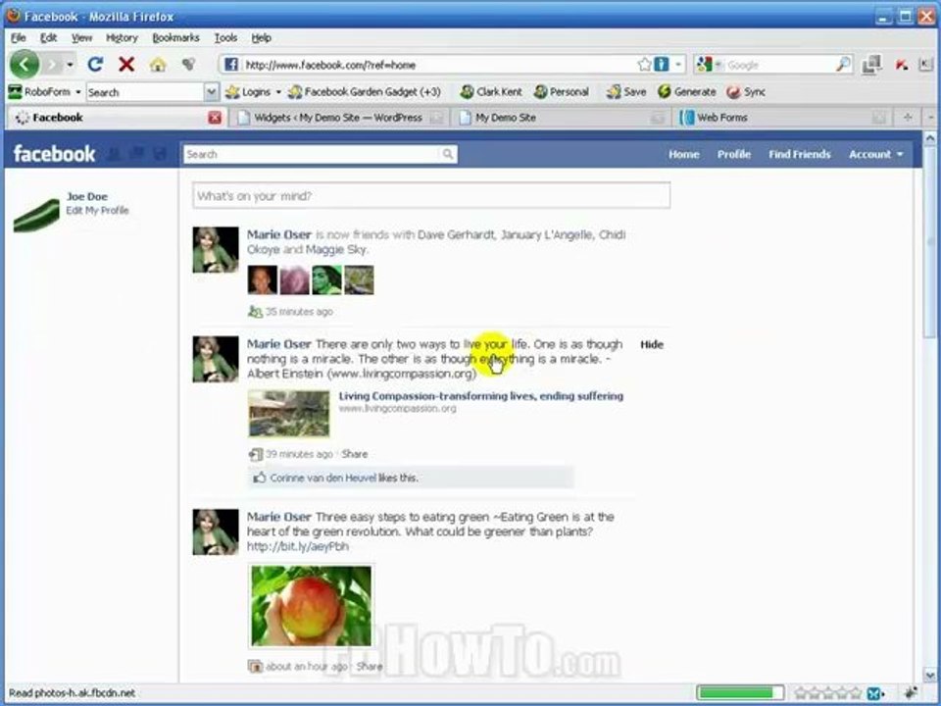Open the URL bar history dropdown arrow

(x=678, y=65)
